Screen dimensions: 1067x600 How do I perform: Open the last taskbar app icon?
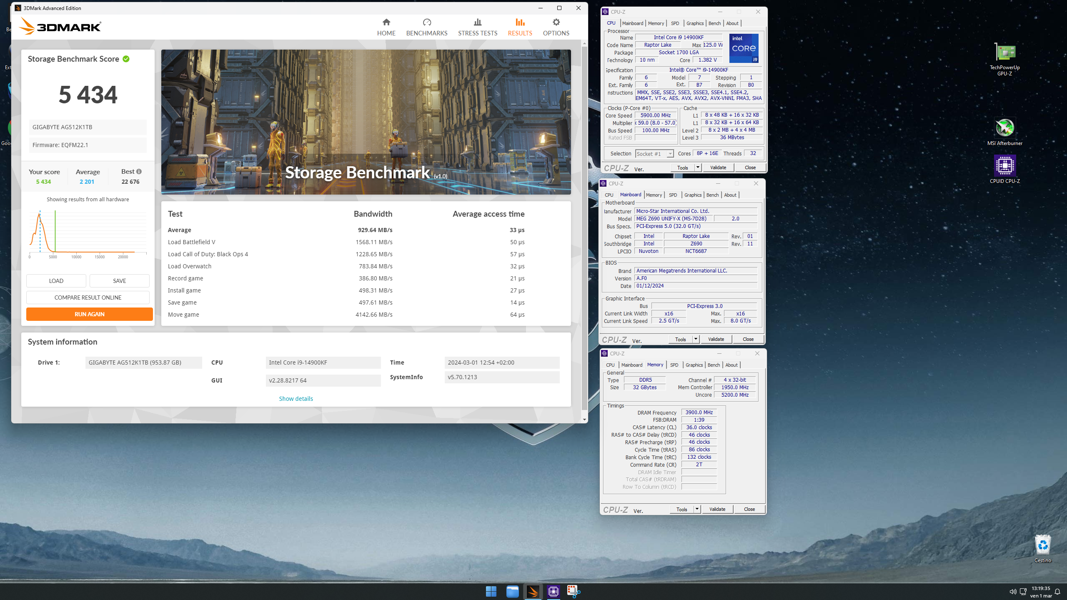(574, 591)
